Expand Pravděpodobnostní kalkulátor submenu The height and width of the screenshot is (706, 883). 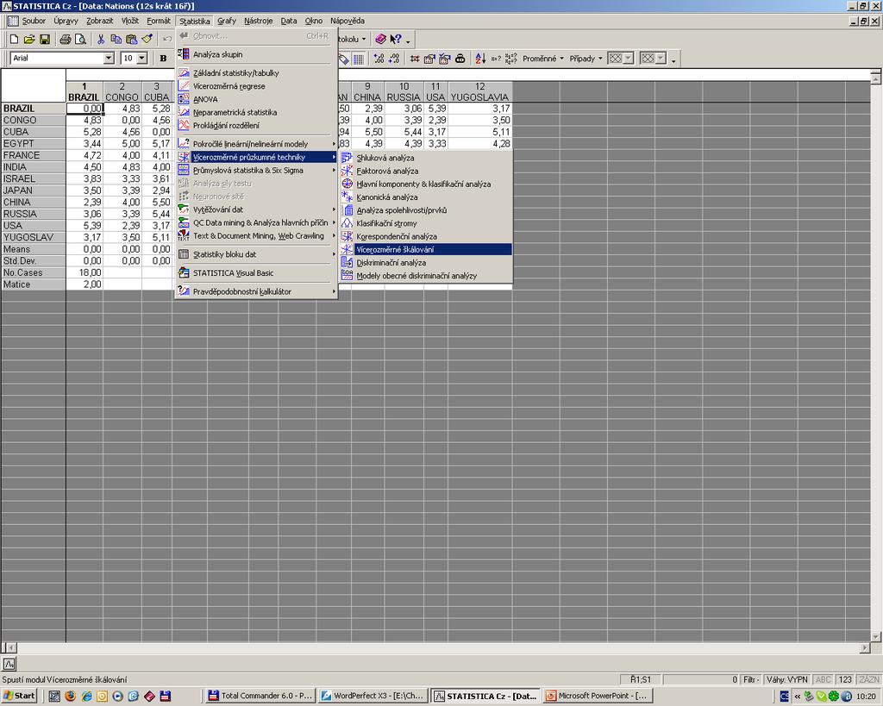(257, 291)
